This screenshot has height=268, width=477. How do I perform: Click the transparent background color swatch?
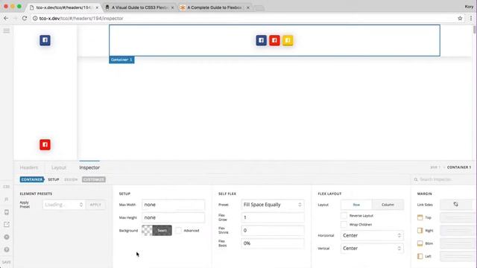coord(148,230)
